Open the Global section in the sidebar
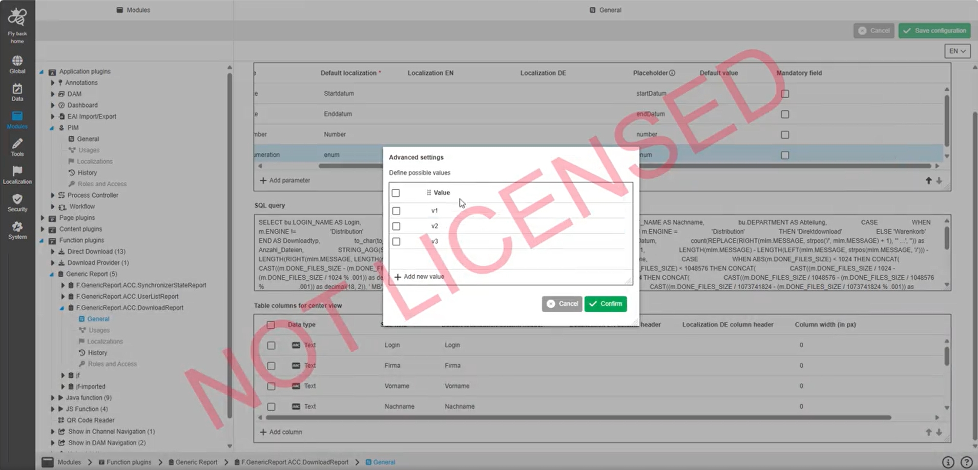Screen dimensions: 978x470 tap(17, 64)
